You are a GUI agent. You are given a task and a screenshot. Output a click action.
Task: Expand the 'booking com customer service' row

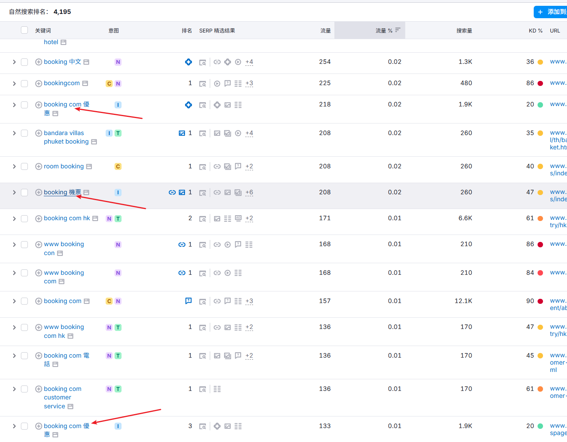(14, 389)
